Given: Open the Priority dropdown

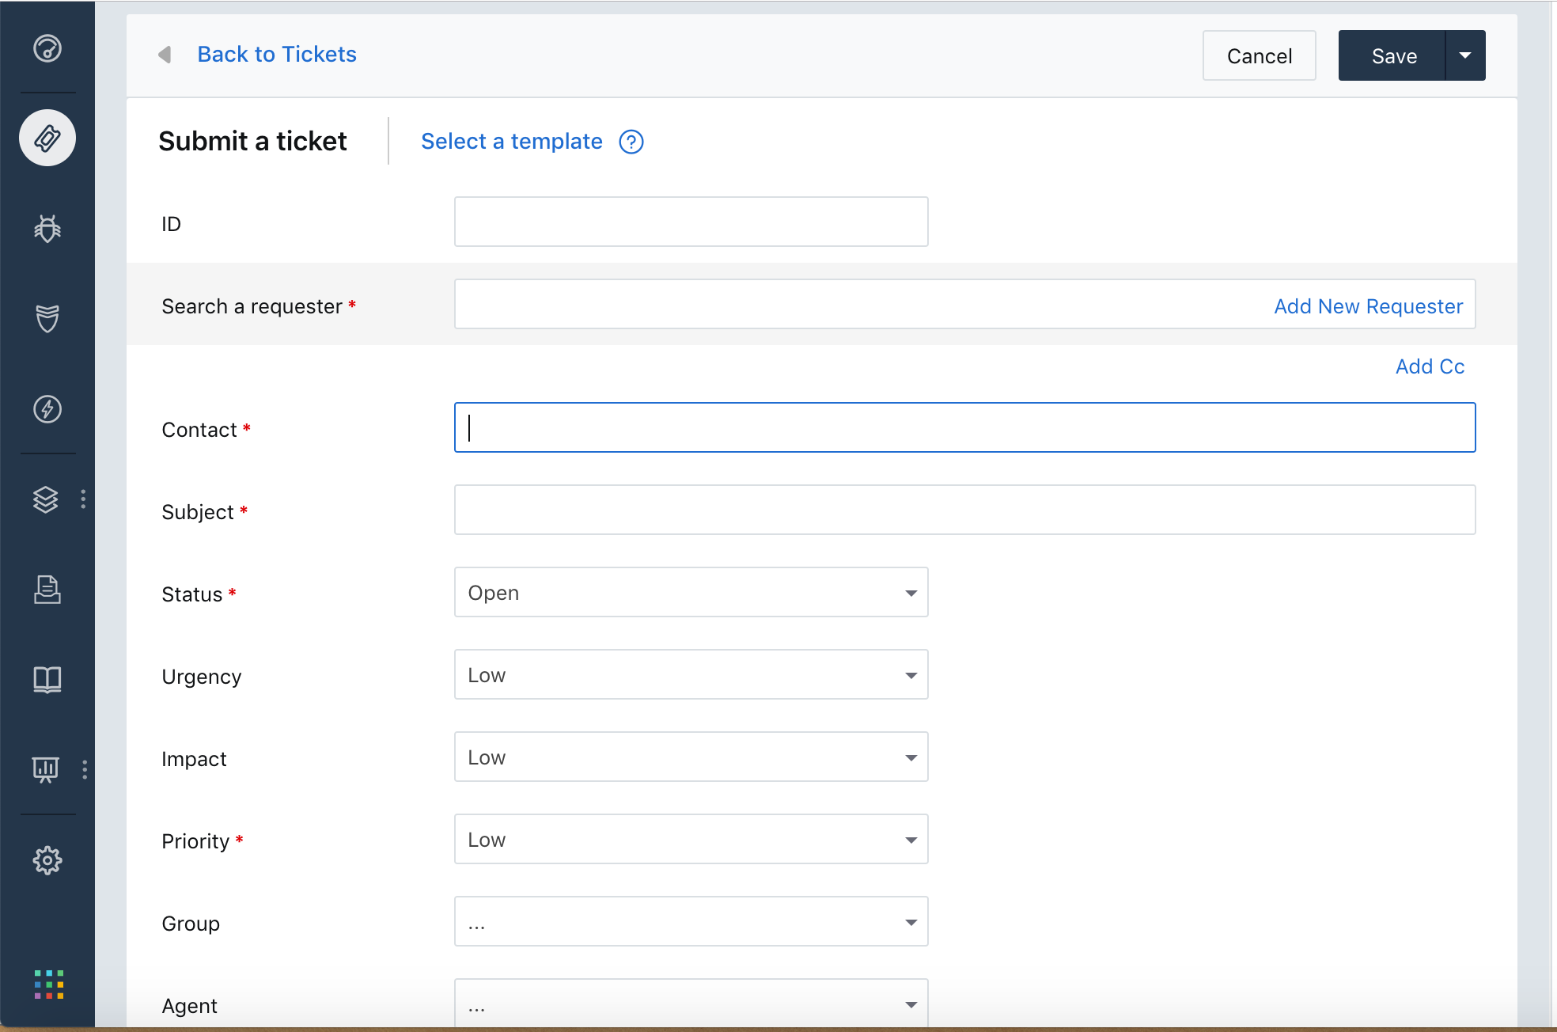Looking at the screenshot, I should (691, 840).
